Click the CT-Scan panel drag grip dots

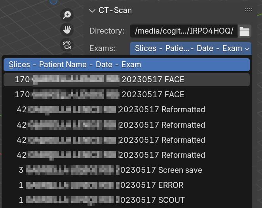tap(249, 9)
